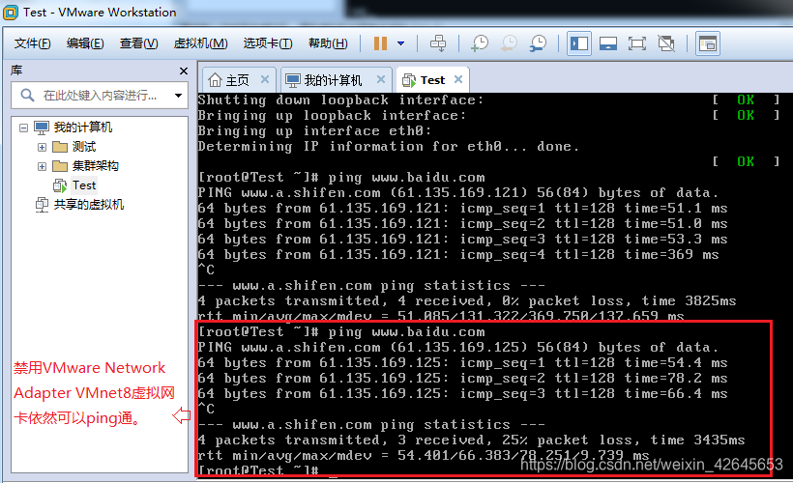Switch to the 主页 tab
This screenshot has width=793, height=483.
(x=238, y=80)
